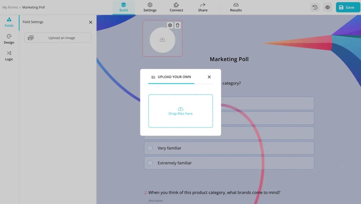Open the Logic panel
Image resolution: width=361 pixels, height=204 pixels.
[9, 56]
